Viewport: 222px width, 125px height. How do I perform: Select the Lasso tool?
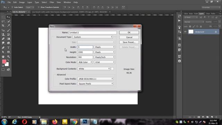3,22
